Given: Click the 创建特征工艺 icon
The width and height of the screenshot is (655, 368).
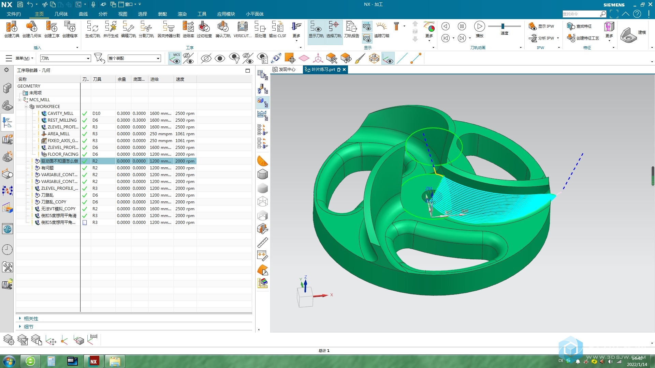Looking at the screenshot, I should [583, 38].
